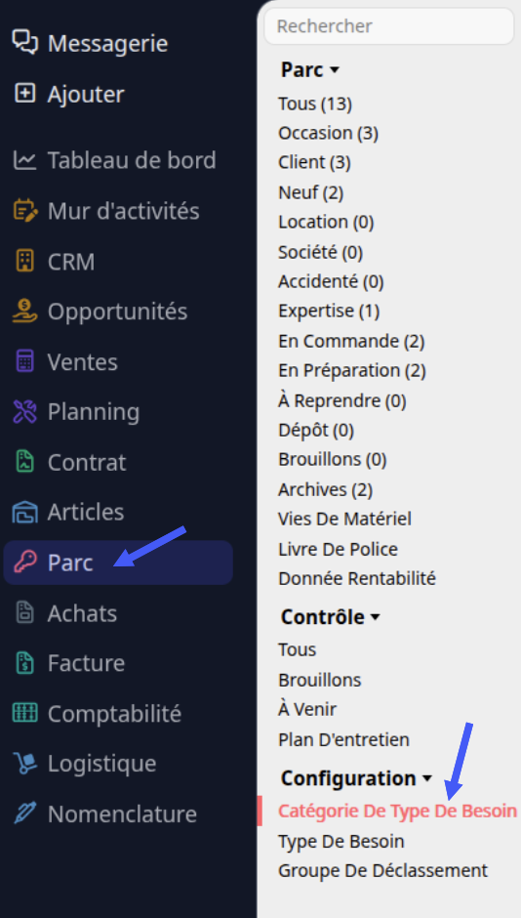The height and width of the screenshot is (918, 521).
Task: Open Tableau de bord chart icon
Action: [x=25, y=160]
